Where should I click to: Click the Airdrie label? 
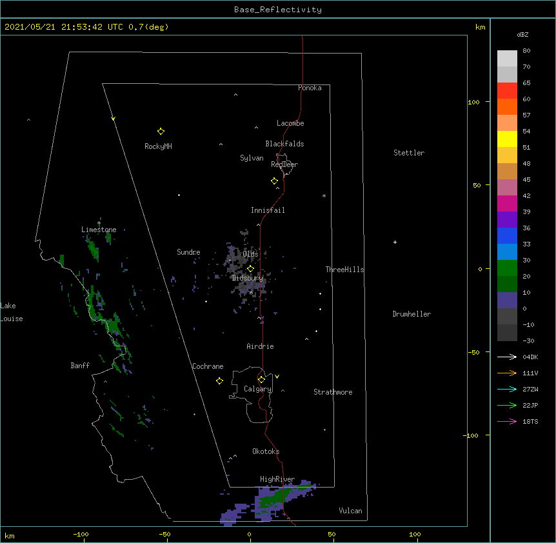pyautogui.click(x=261, y=346)
